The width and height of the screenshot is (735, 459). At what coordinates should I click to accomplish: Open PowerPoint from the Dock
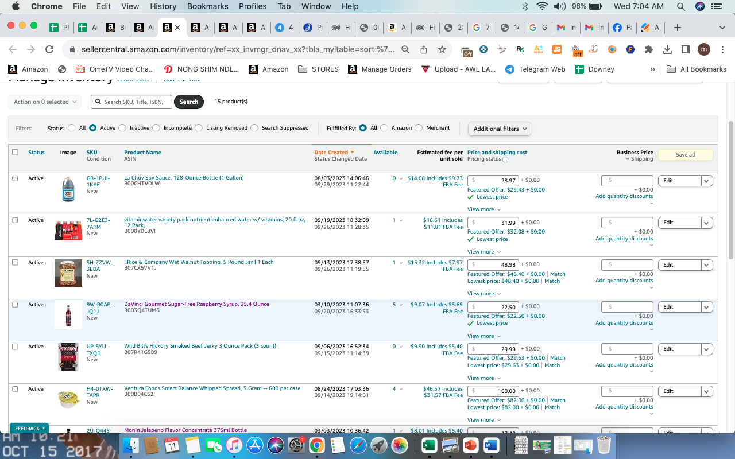pos(470,445)
